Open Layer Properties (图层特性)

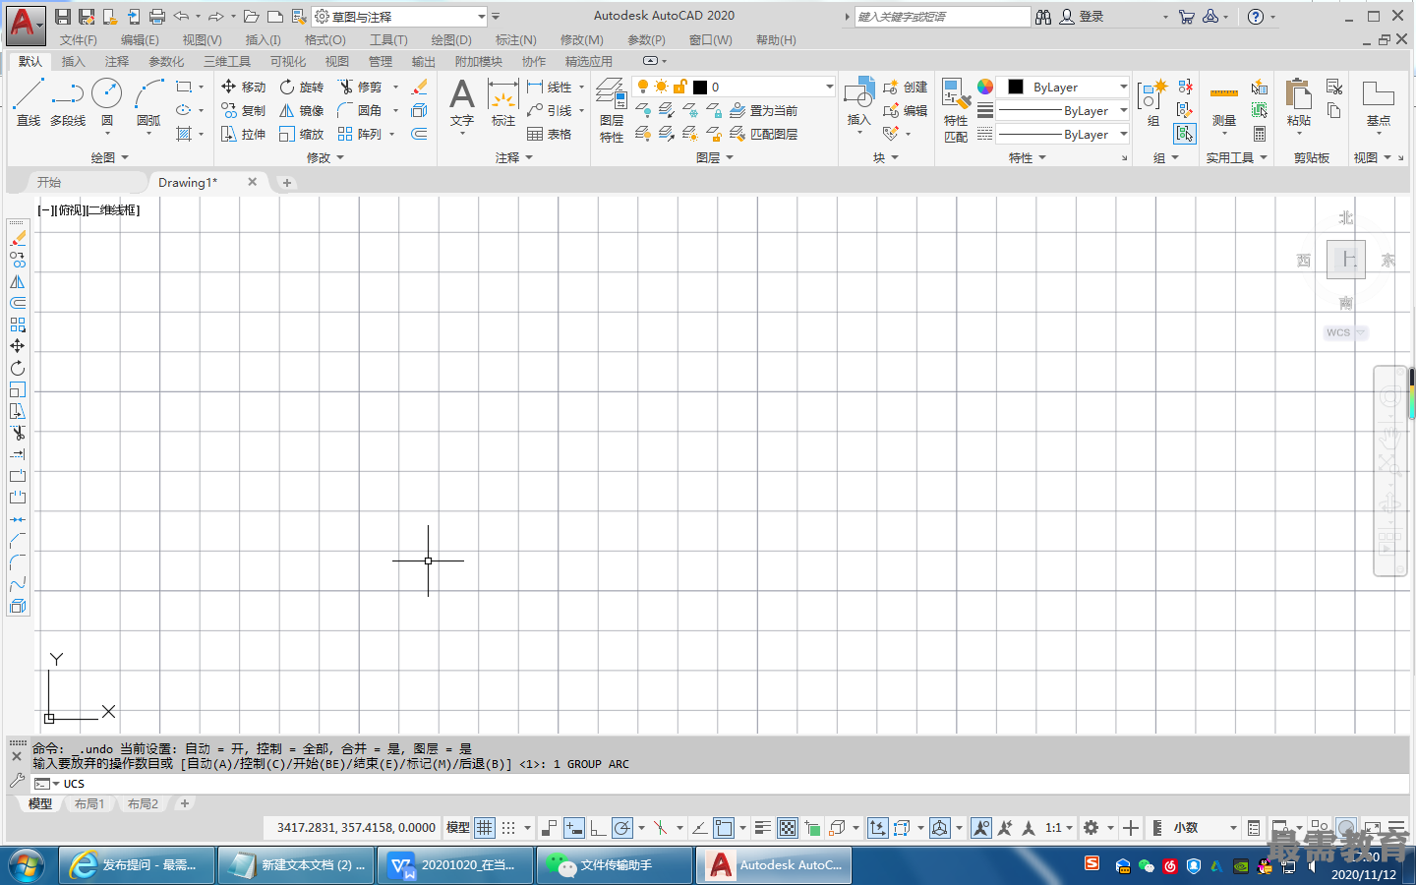pyautogui.click(x=612, y=110)
